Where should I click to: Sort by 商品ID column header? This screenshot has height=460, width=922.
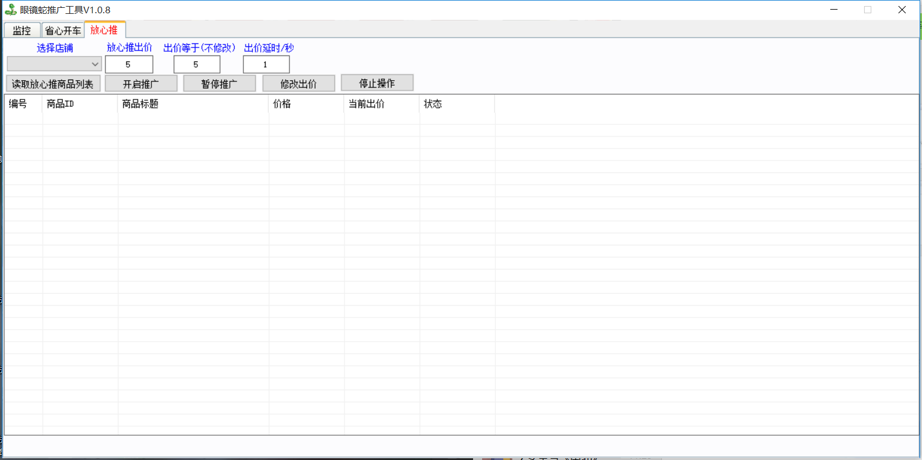pos(80,104)
